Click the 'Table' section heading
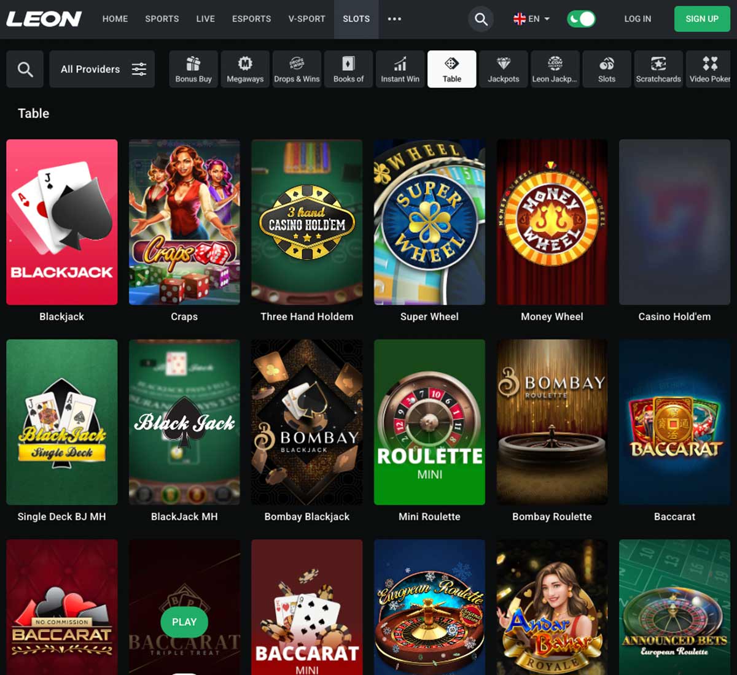This screenshot has width=737, height=675. point(33,114)
